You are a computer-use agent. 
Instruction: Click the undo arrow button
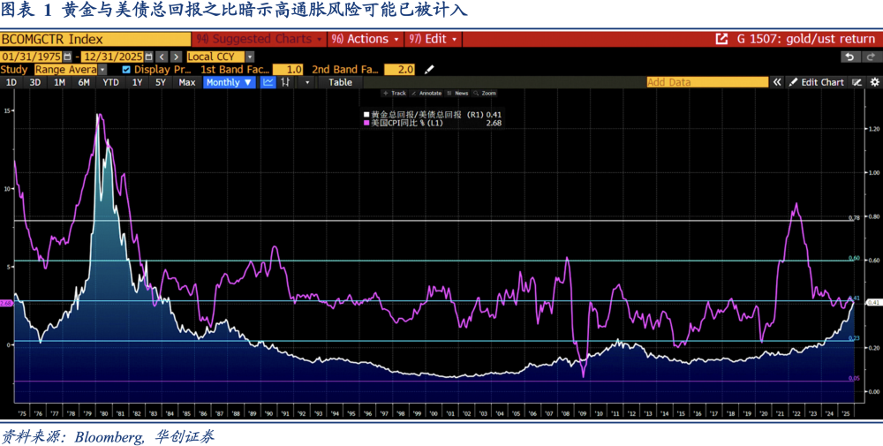pos(849,57)
